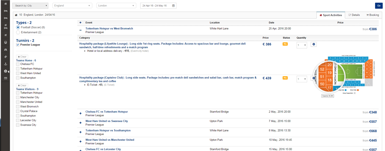Switch to the Booking tab
Image resolution: width=385 pixels, height=151 pixels.
point(372,15)
